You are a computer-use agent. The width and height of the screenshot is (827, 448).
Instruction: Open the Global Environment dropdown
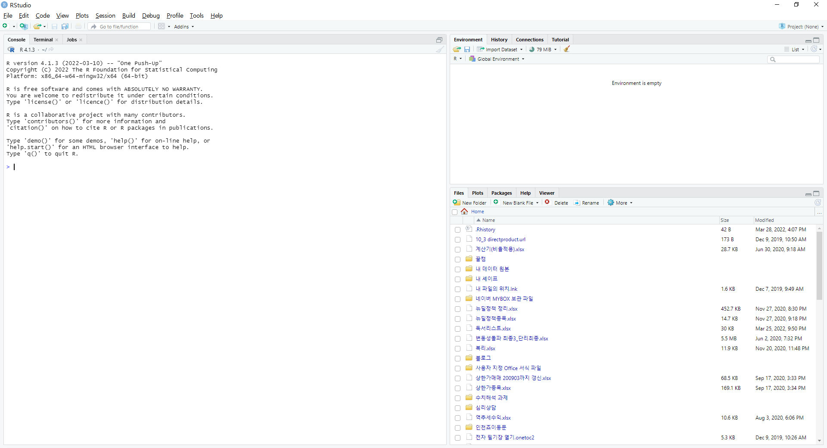[x=497, y=59]
